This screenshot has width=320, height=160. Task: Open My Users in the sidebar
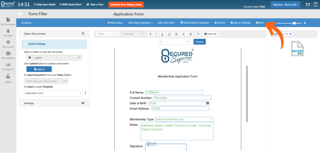(x=8, y=33)
